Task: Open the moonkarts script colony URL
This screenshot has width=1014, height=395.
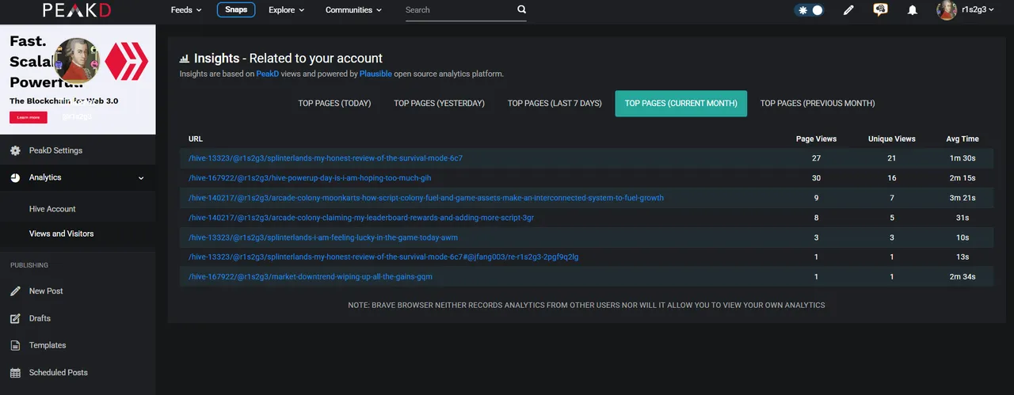Action: (426, 198)
